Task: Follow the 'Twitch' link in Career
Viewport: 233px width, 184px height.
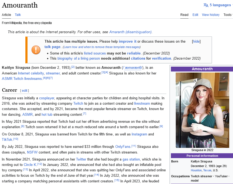Action: (78, 104)
